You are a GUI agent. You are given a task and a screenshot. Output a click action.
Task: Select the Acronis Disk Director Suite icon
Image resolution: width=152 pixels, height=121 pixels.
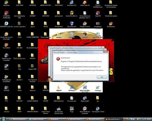coord(59,110)
